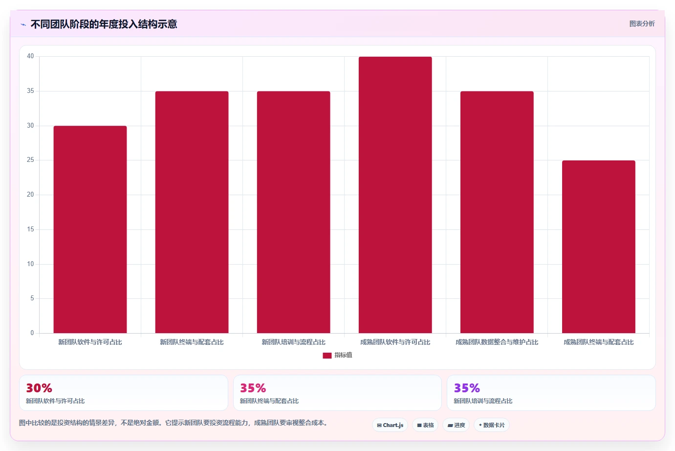The width and height of the screenshot is (675, 451).
Task: Click the 指标值 legend label
Action: coord(343,355)
